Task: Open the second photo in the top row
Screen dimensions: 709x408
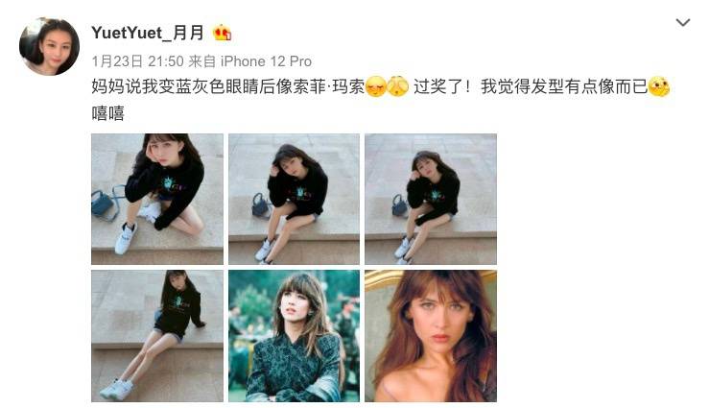Action: [x=294, y=199]
